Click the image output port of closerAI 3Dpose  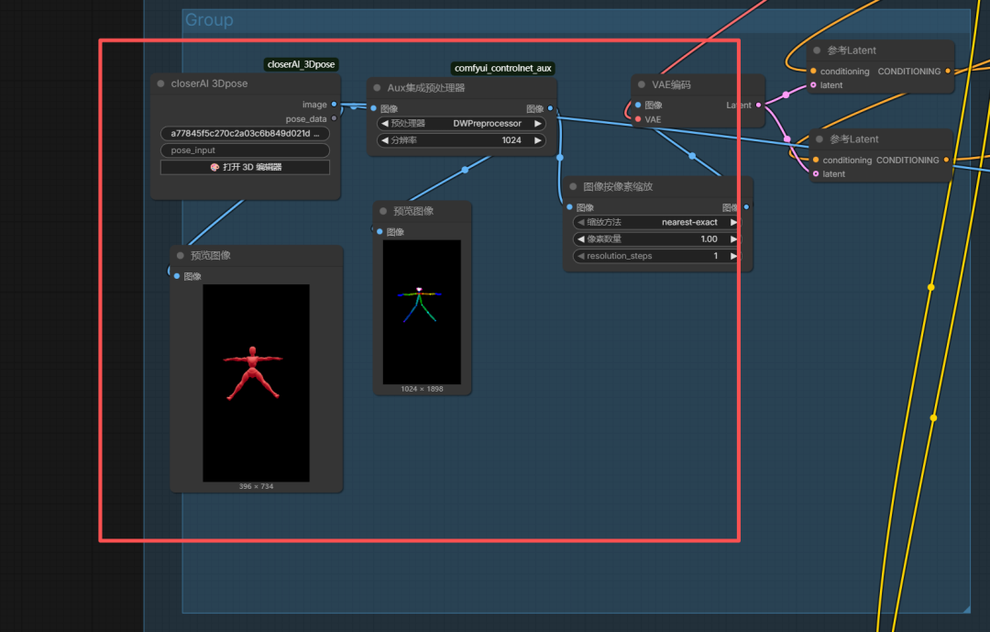[x=334, y=105]
